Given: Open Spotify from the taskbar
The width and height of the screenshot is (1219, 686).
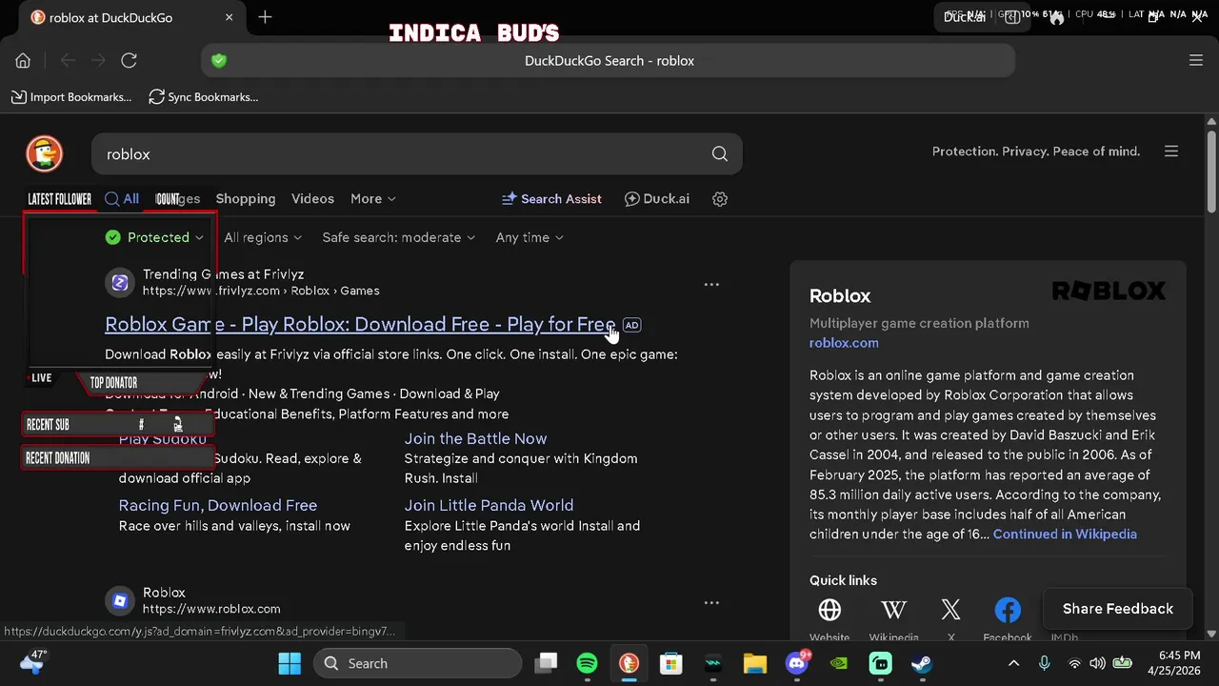Looking at the screenshot, I should click(587, 663).
